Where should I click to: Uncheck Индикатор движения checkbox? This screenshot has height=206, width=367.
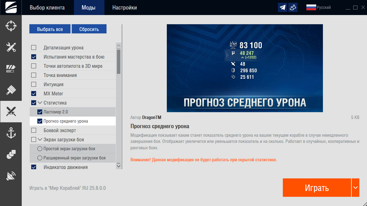click(x=34, y=167)
